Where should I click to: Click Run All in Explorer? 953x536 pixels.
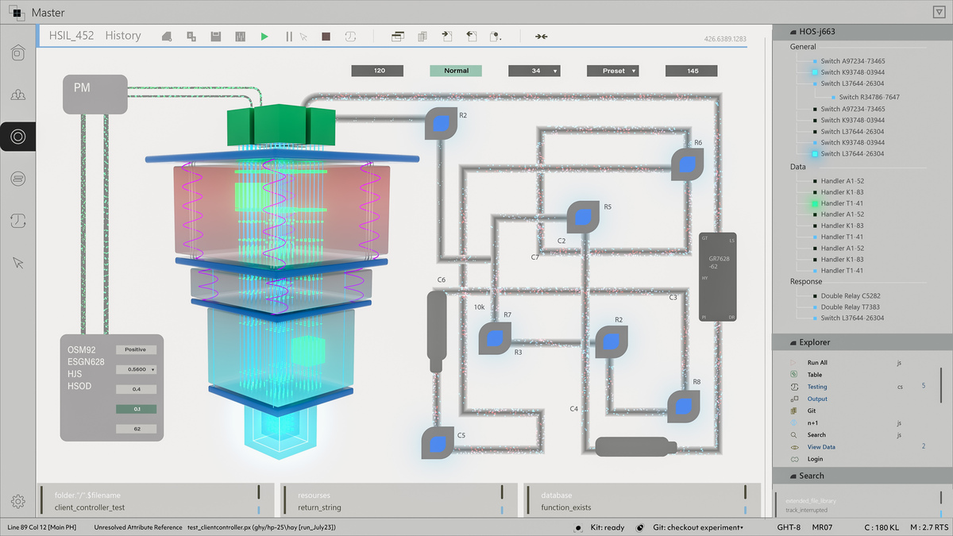point(817,362)
